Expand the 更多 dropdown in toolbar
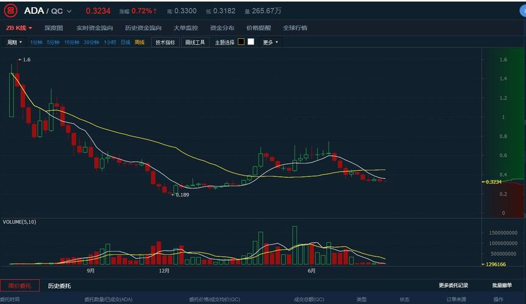Image resolution: width=526 pixels, height=304 pixels. 271,42
